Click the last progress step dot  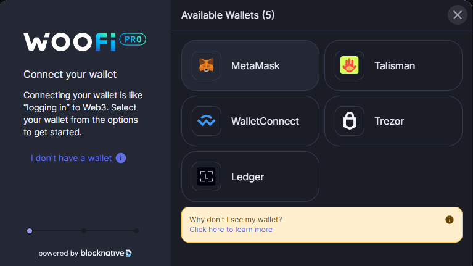[x=136, y=231]
